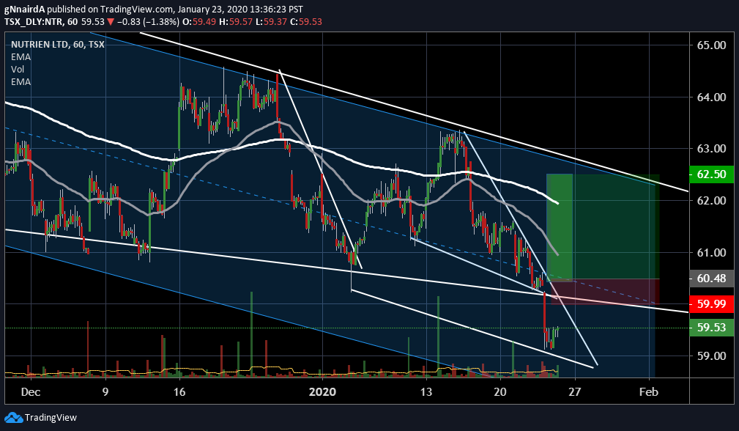Image resolution: width=739 pixels, height=431 pixels.
Task: Click the 62.00 price axis label
Action: click(711, 200)
